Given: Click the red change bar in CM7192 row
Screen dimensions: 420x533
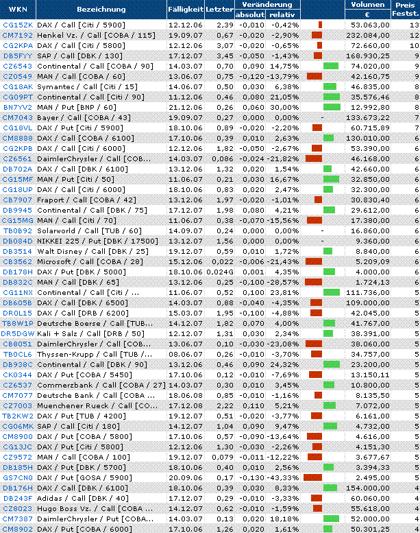Looking at the screenshot, I should pos(317,35).
